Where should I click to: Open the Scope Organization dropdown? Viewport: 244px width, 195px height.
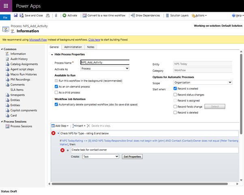click(x=203, y=82)
